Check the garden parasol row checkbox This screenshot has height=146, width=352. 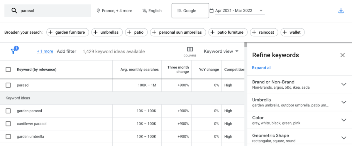8,111
